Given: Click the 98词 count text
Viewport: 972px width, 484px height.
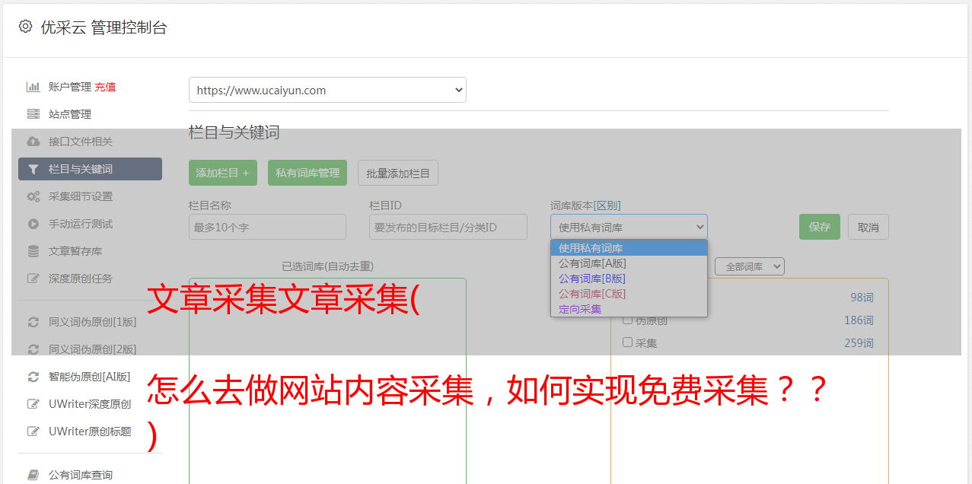Looking at the screenshot, I should [x=862, y=298].
